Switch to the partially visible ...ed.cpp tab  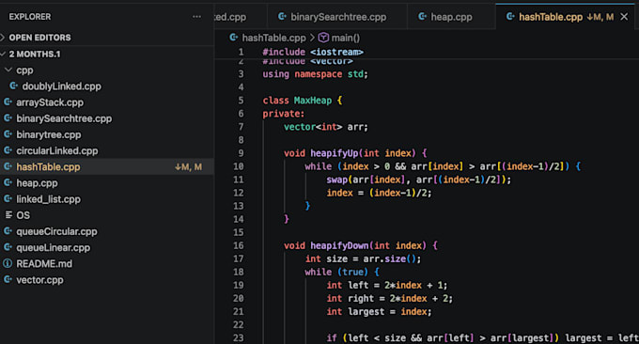coord(241,17)
